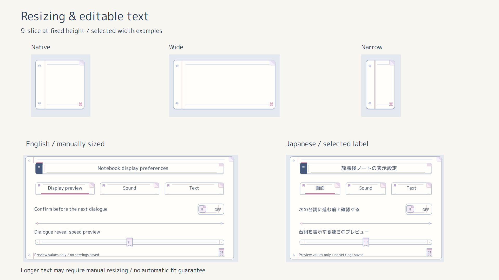Click the 02 page ribbon in Japanese panel

tap(429, 252)
